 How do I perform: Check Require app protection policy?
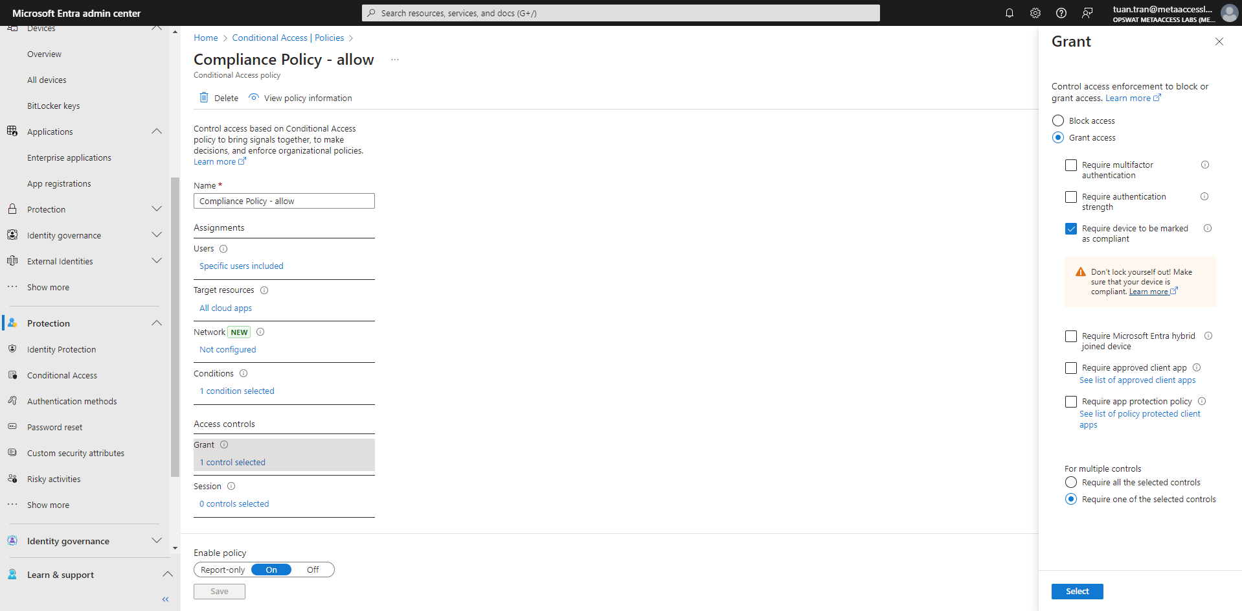coord(1071,402)
